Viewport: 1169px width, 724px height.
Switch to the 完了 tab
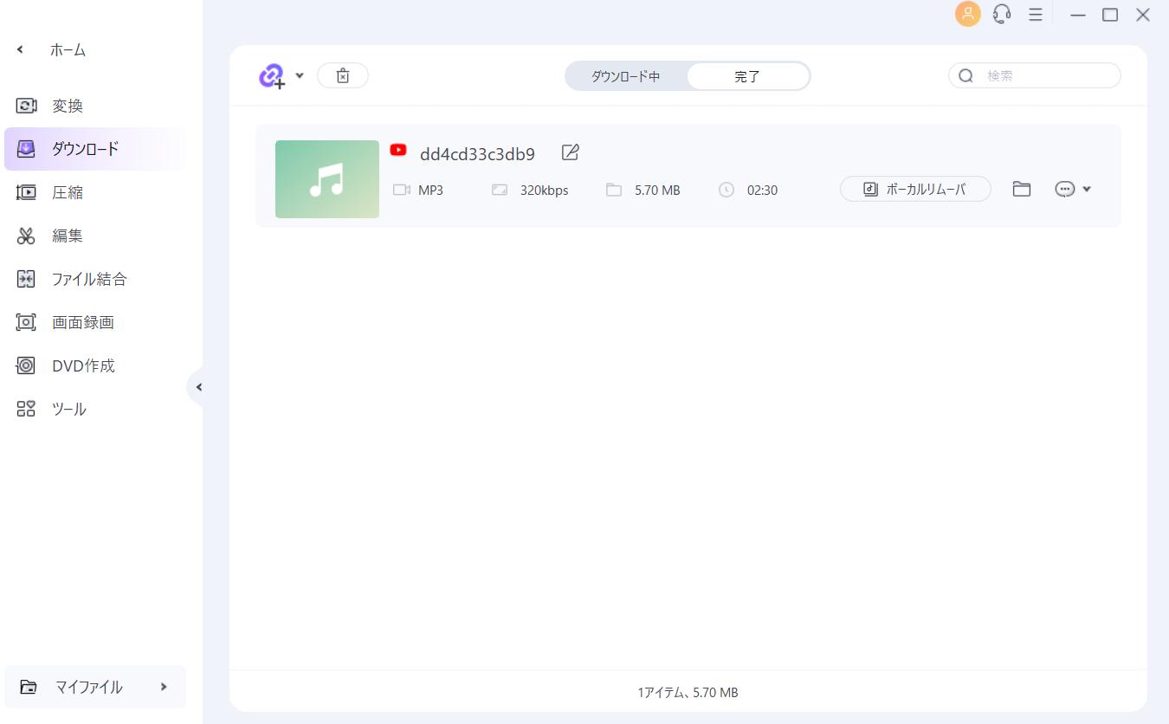point(747,76)
